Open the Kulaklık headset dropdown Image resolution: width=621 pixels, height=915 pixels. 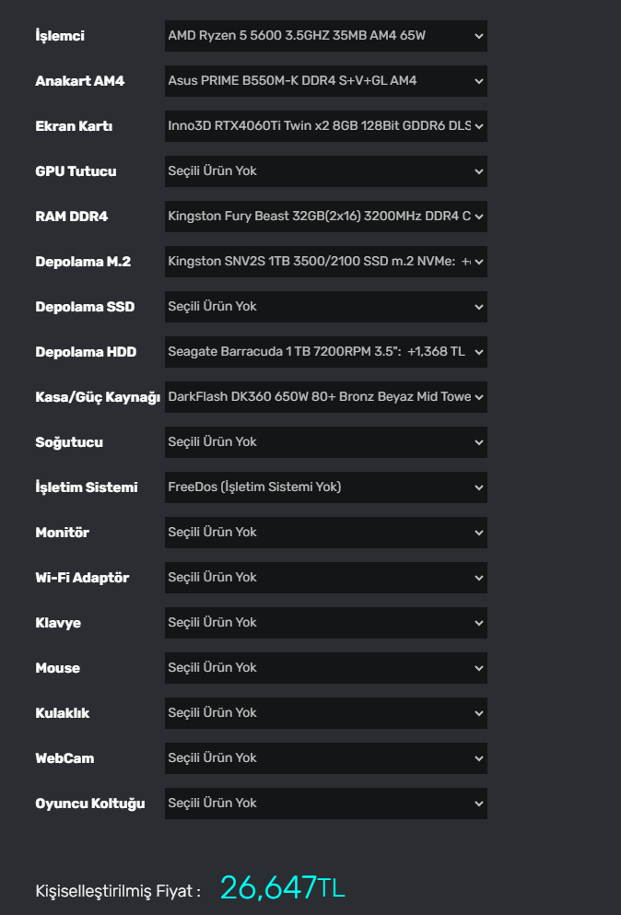click(325, 713)
